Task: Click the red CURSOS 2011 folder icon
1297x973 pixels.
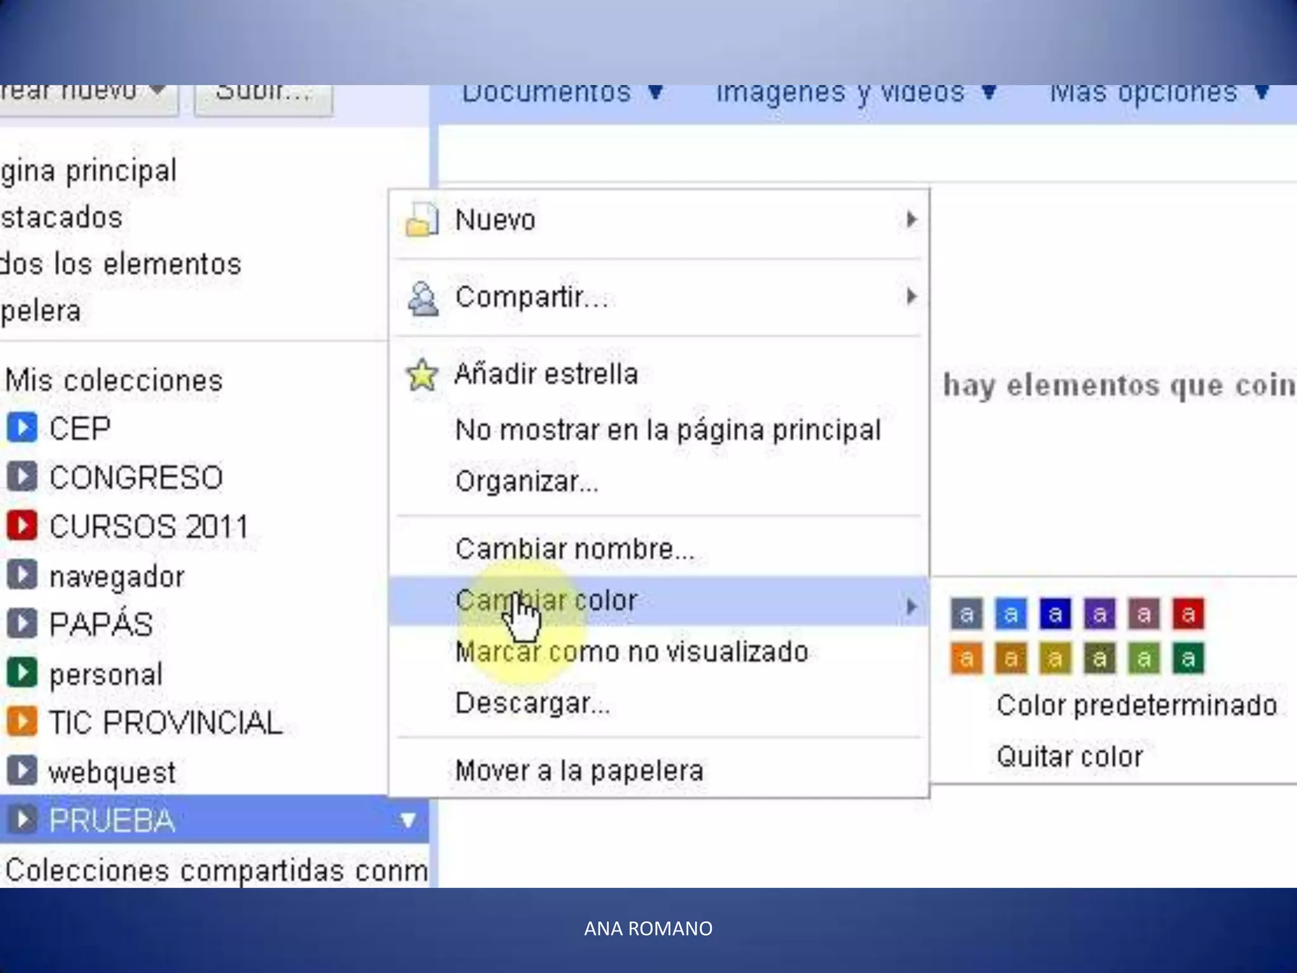Action: pos(22,526)
